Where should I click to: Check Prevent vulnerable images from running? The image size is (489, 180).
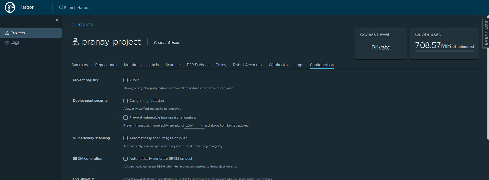coord(126,117)
